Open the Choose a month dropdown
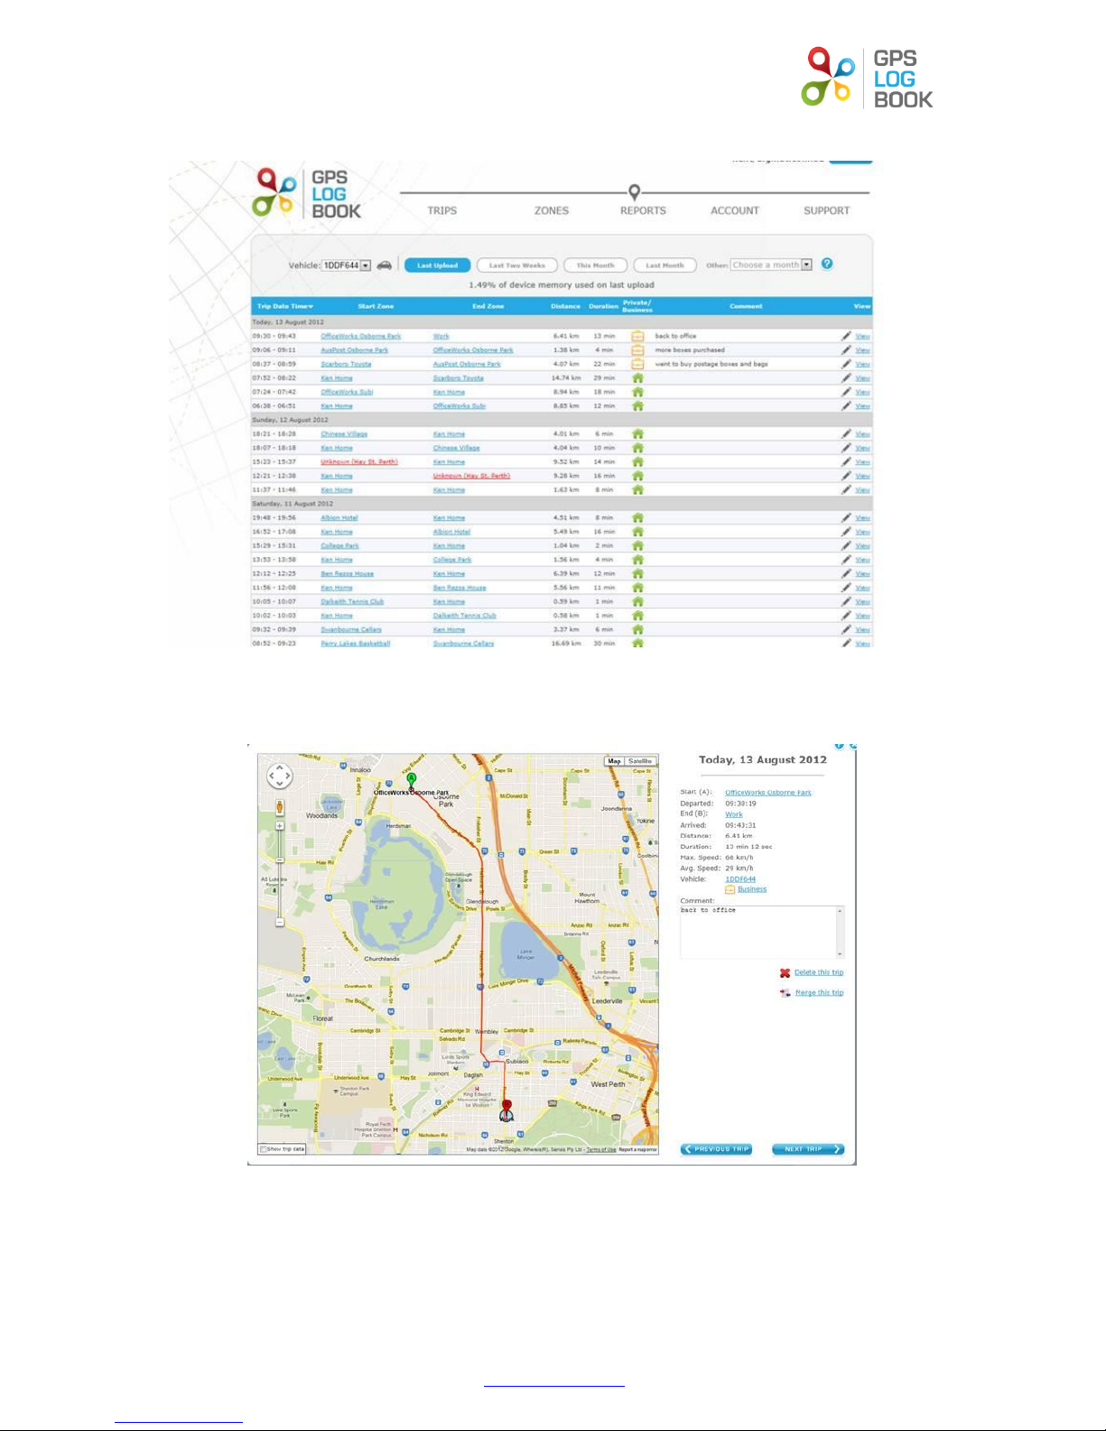This screenshot has height=1431, width=1106. pyautogui.click(x=771, y=265)
